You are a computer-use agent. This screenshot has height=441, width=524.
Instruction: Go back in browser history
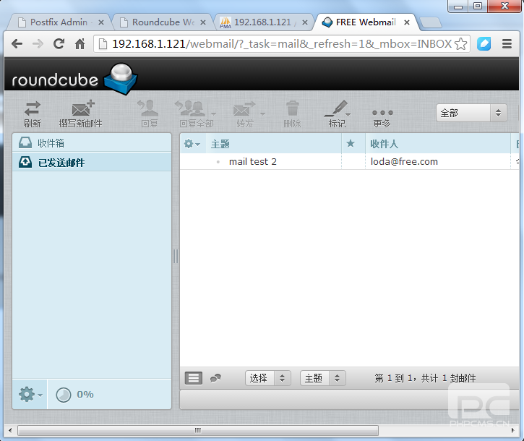17,44
